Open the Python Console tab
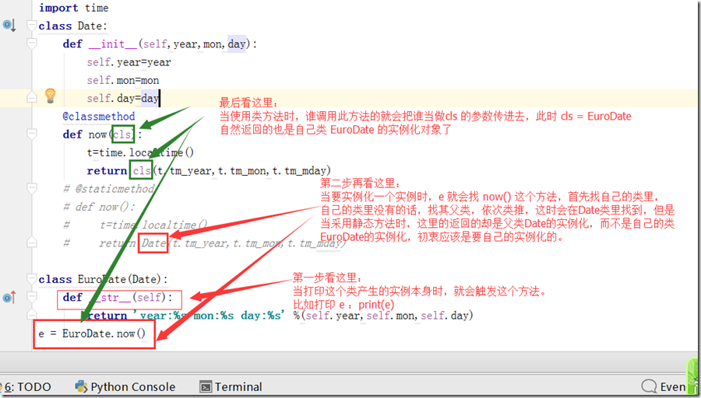The width and height of the screenshot is (701, 398). [x=125, y=386]
